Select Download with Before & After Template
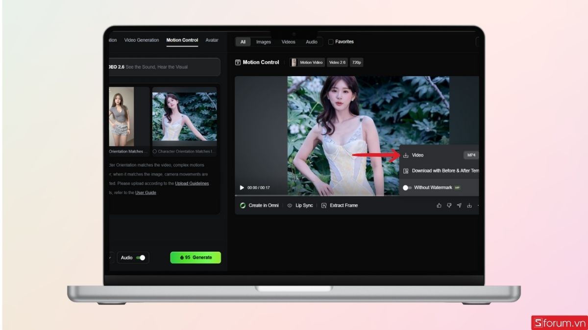This screenshot has height=330, width=588. coord(441,171)
